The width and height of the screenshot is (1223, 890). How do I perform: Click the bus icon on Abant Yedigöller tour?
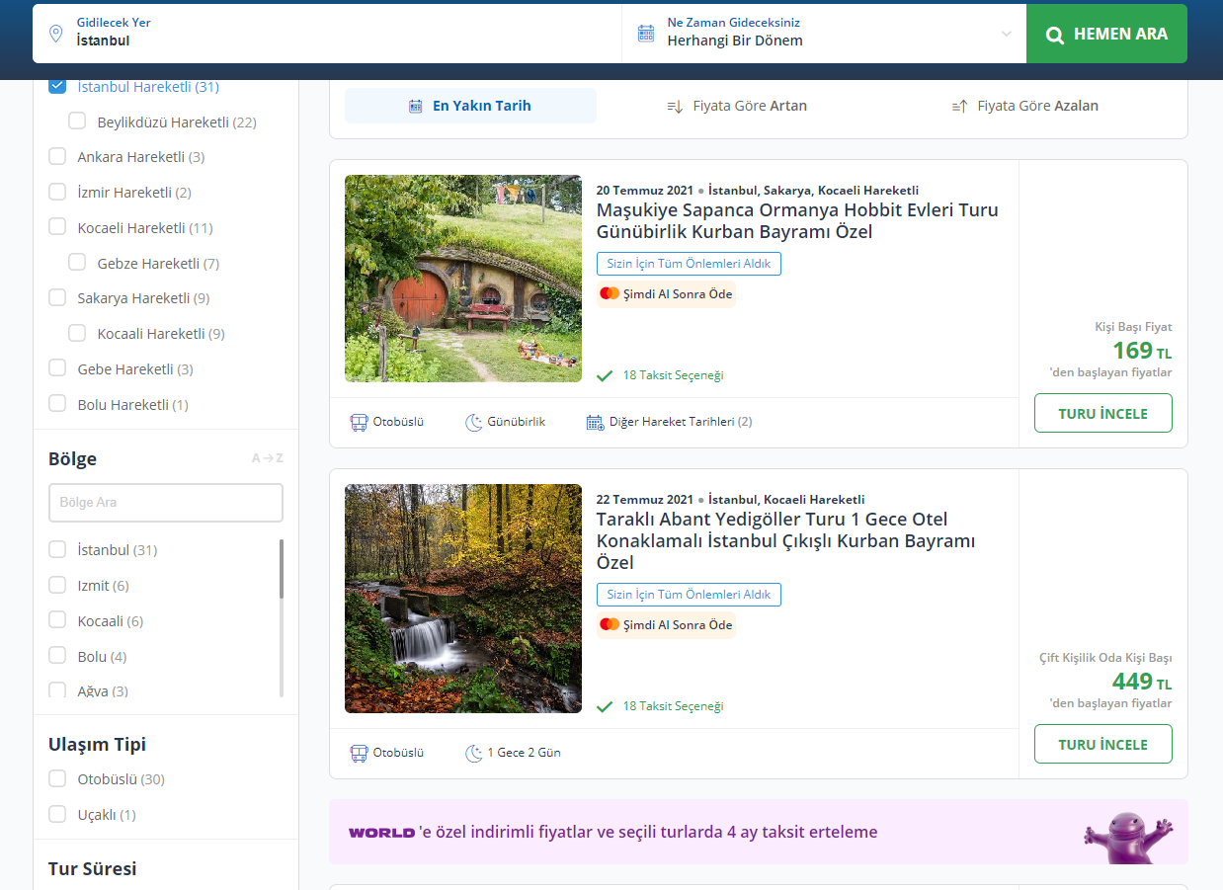click(x=359, y=753)
